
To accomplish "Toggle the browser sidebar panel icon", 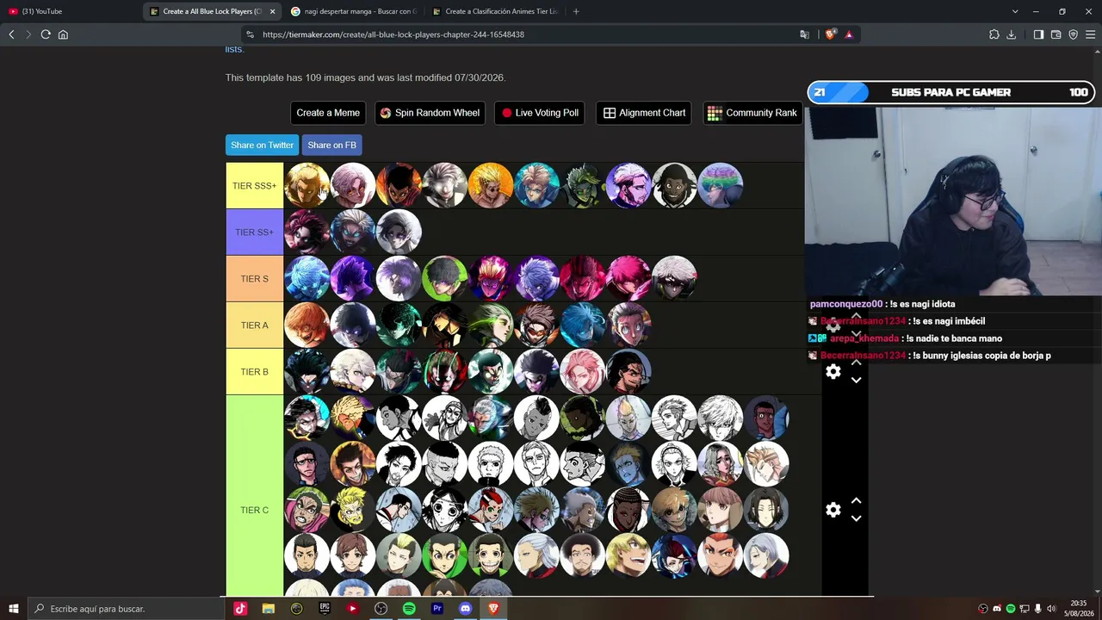I will point(1038,34).
